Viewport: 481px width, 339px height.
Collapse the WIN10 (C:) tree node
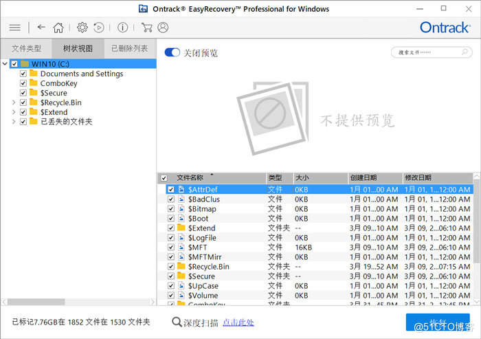5,64
